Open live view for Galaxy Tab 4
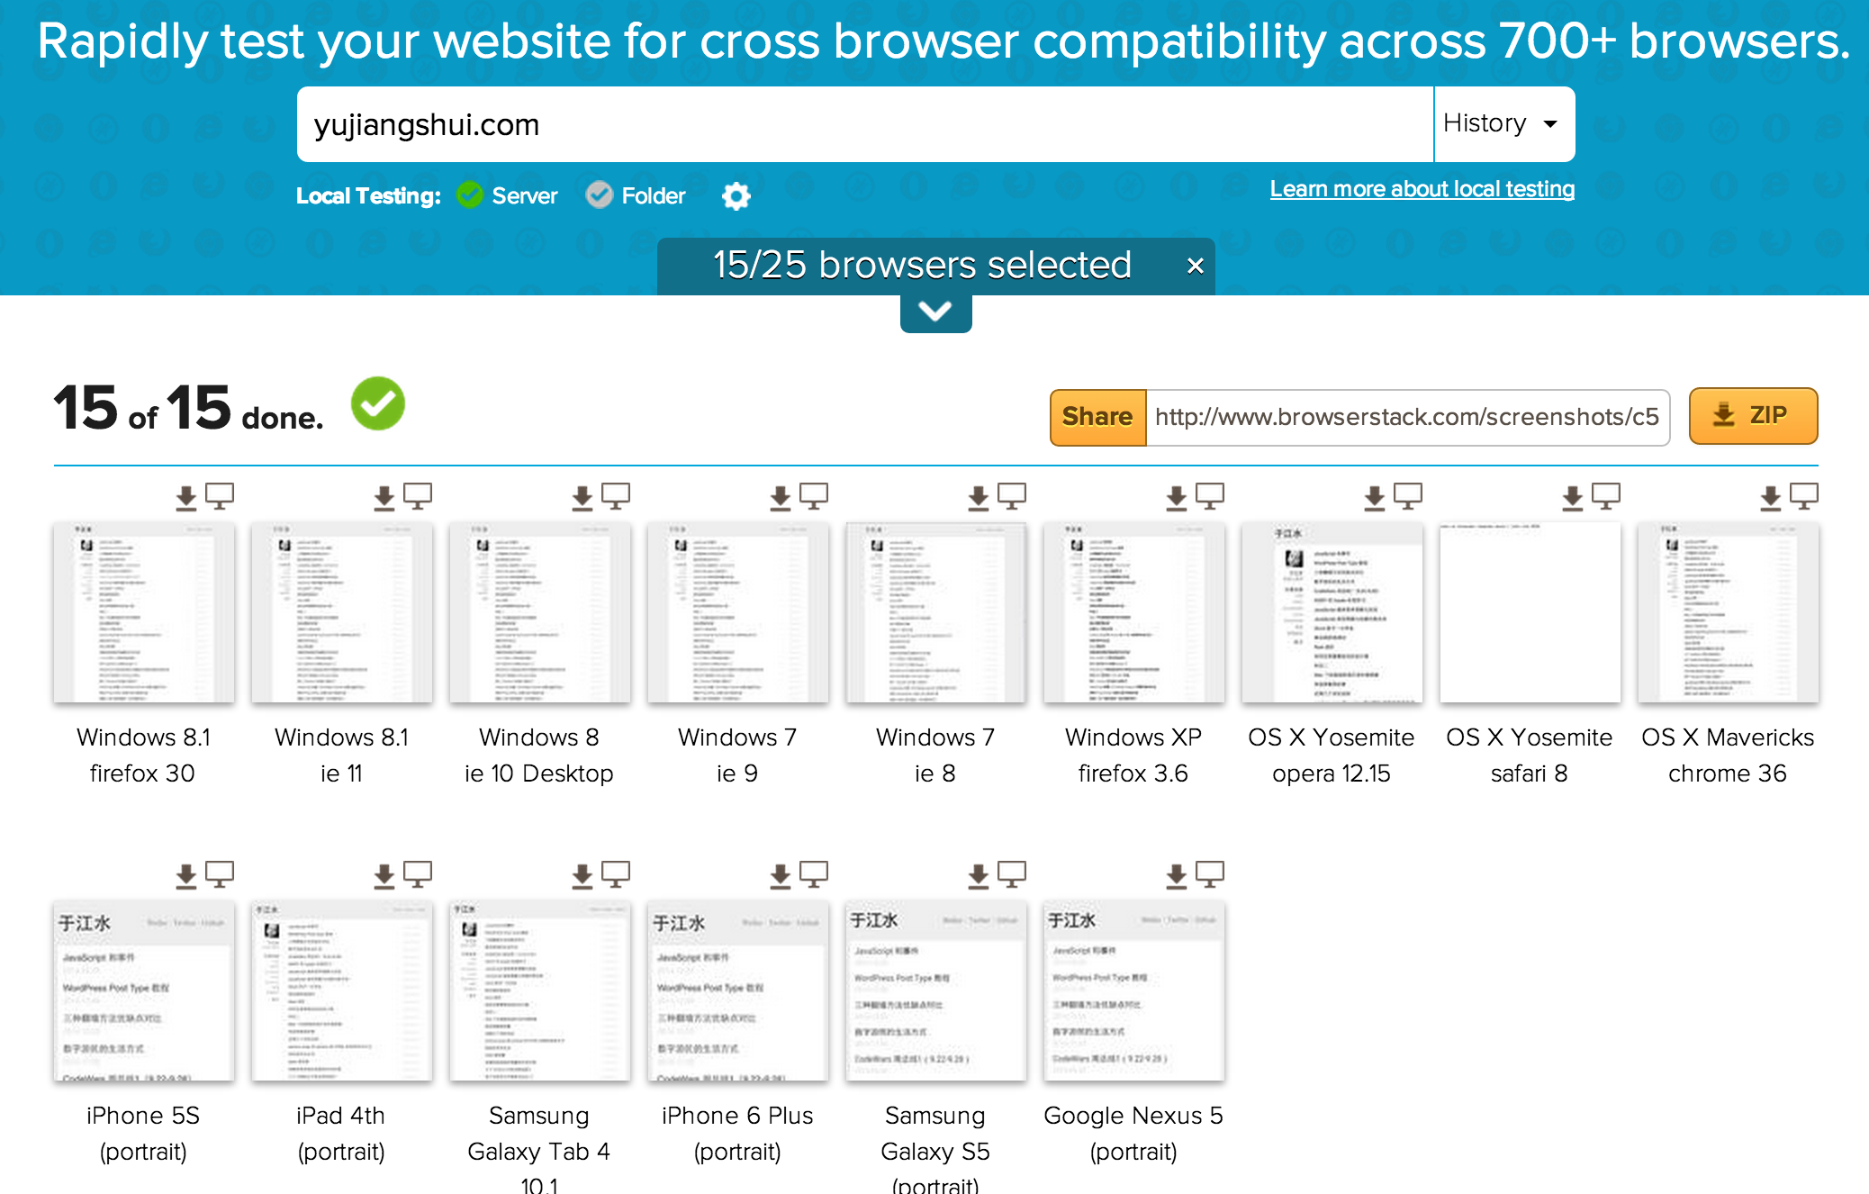Image resolution: width=1869 pixels, height=1194 pixels. tap(616, 874)
